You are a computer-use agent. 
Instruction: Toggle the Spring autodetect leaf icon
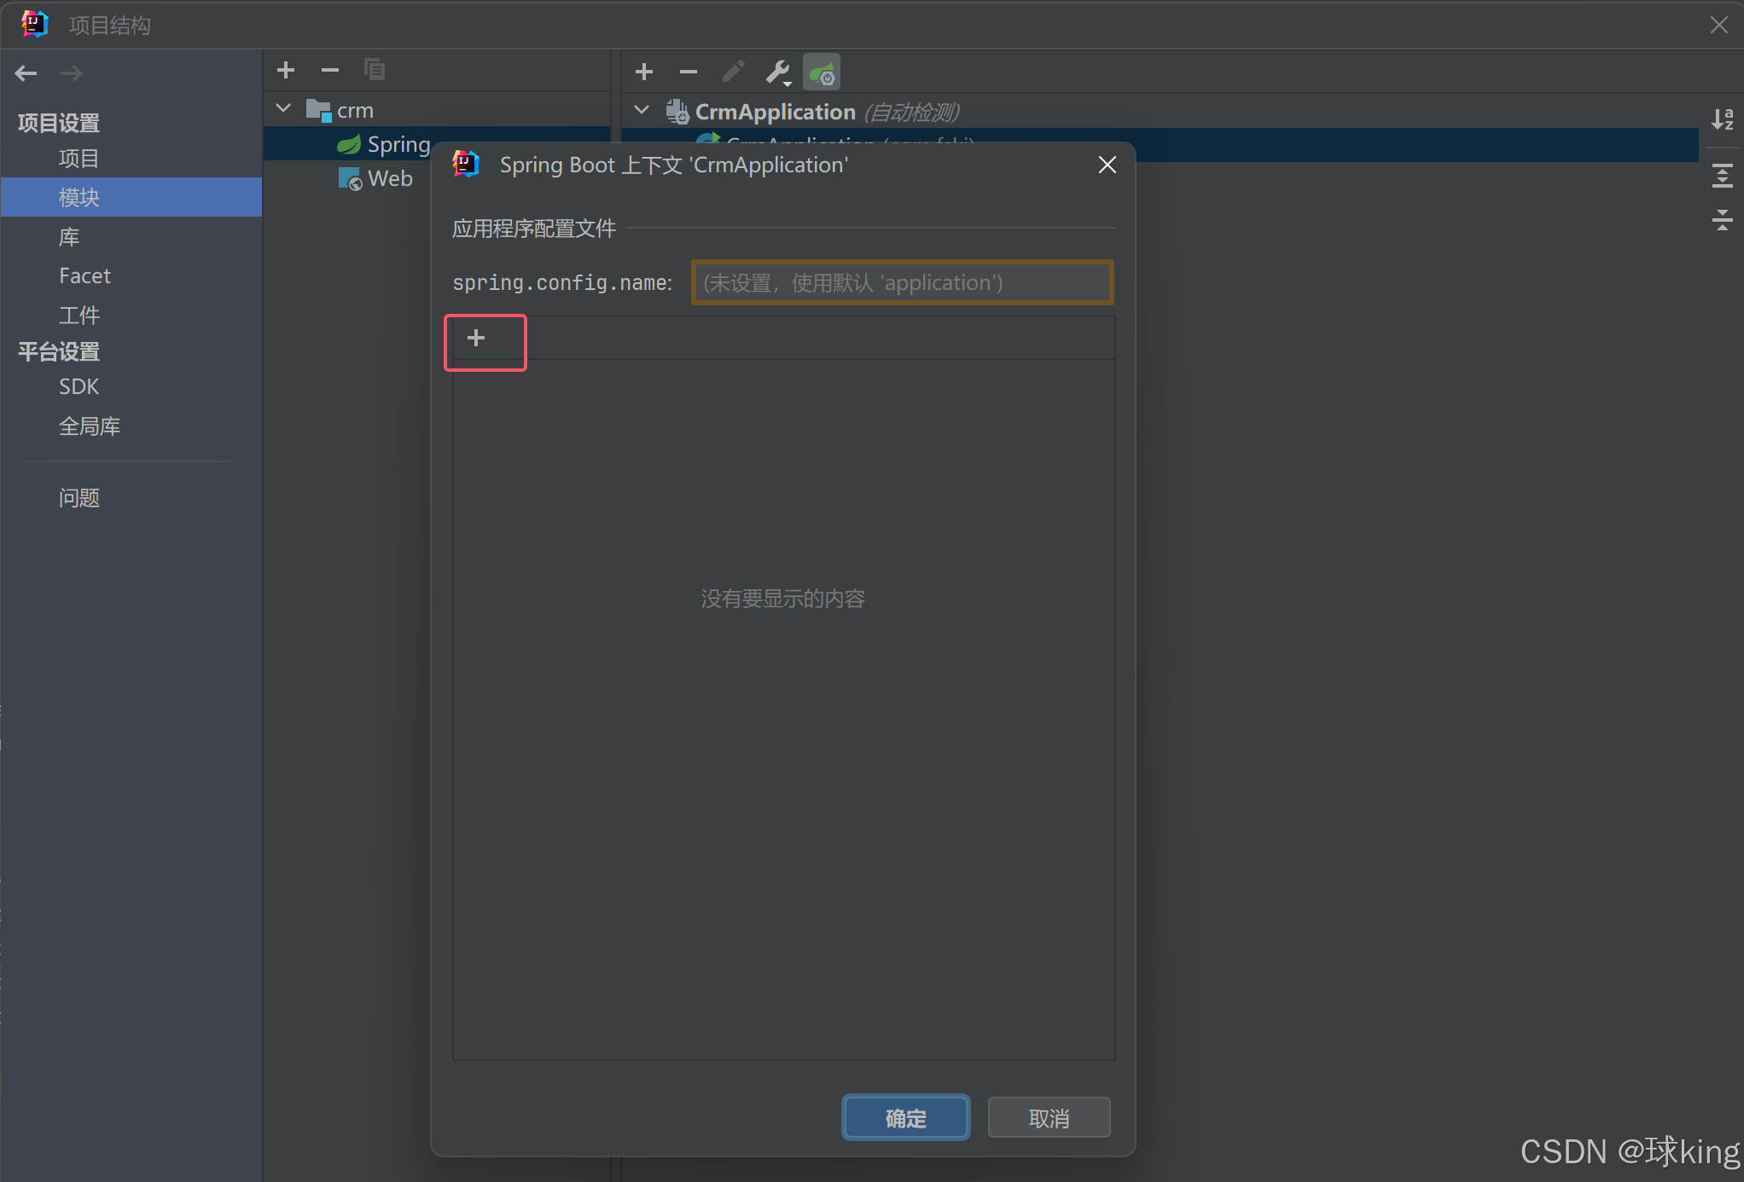(x=822, y=72)
